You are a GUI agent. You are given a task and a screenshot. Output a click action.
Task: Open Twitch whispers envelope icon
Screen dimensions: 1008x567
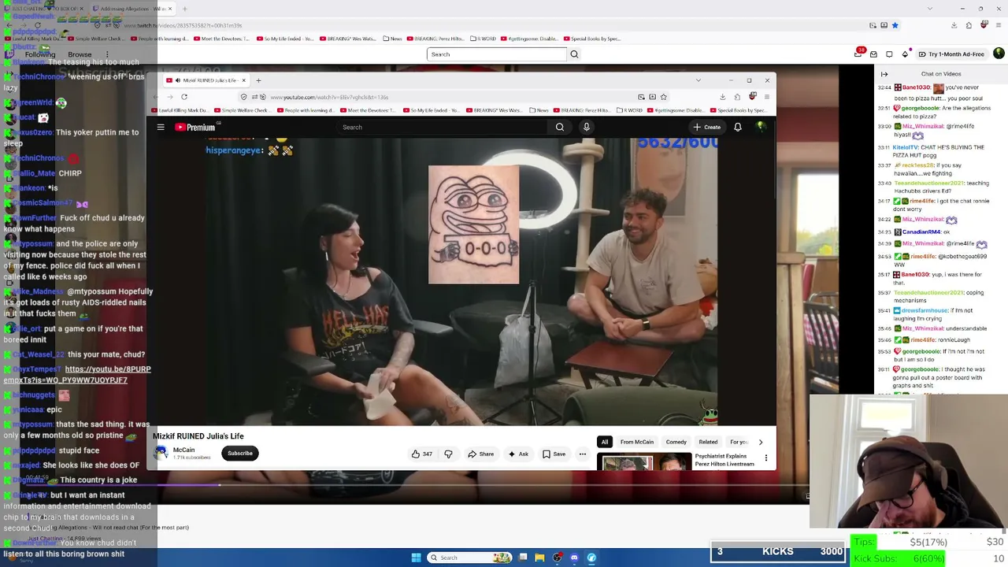coord(874,54)
